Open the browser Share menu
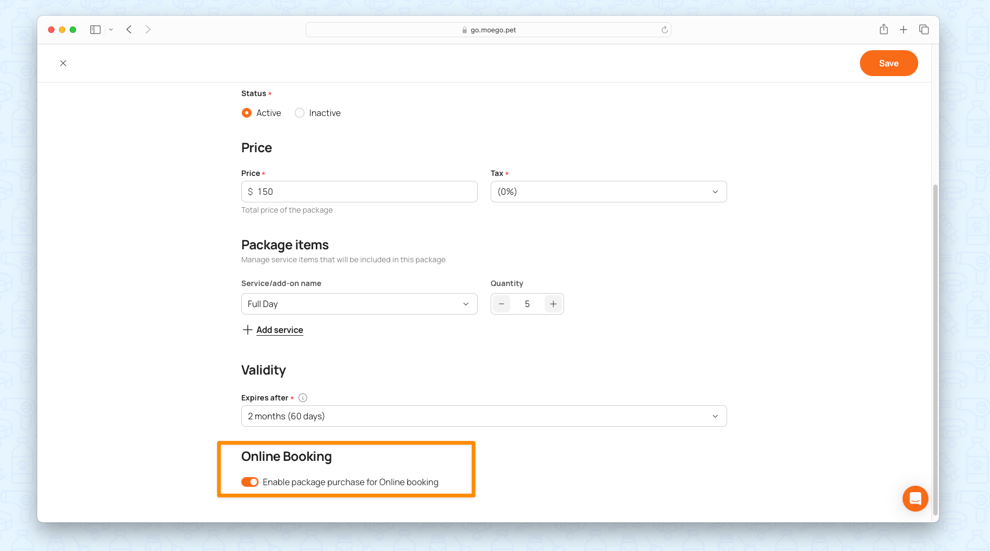Viewport: 990px width, 551px height. (x=884, y=29)
